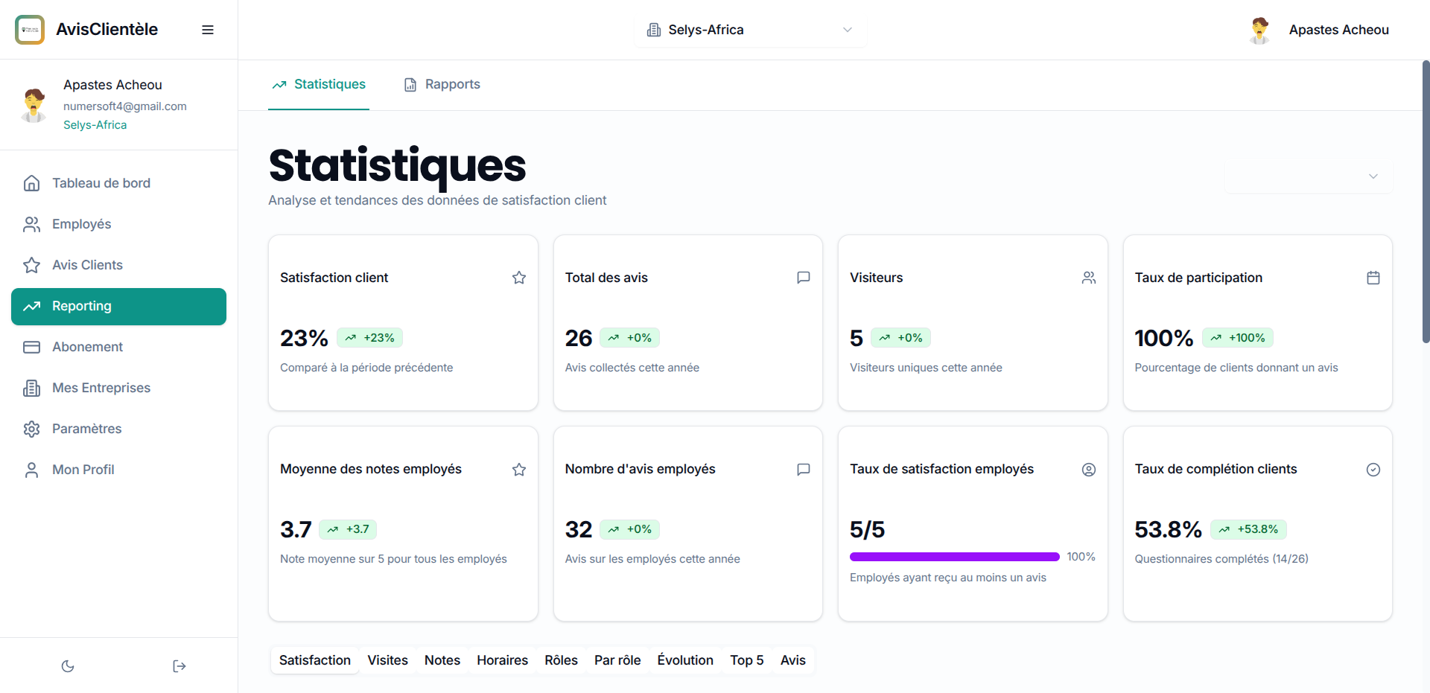Screen dimensions: 1430x693
Task: Switch to the Rapports tab
Action: click(442, 85)
